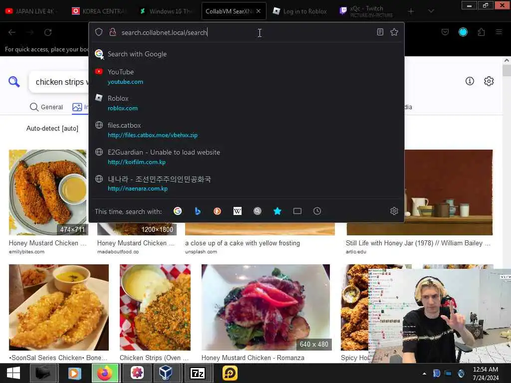Select the gray magnifier search engine icon
The image size is (511, 383).
pyautogui.click(x=257, y=211)
